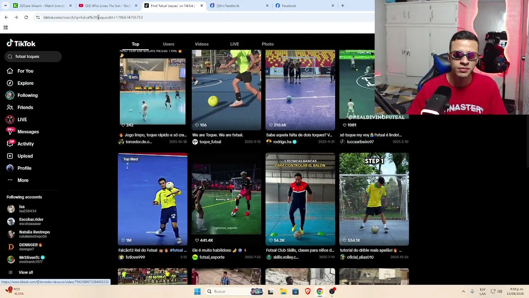Switch to the Videos tab
Screen dimensions: 529x298
point(202,44)
